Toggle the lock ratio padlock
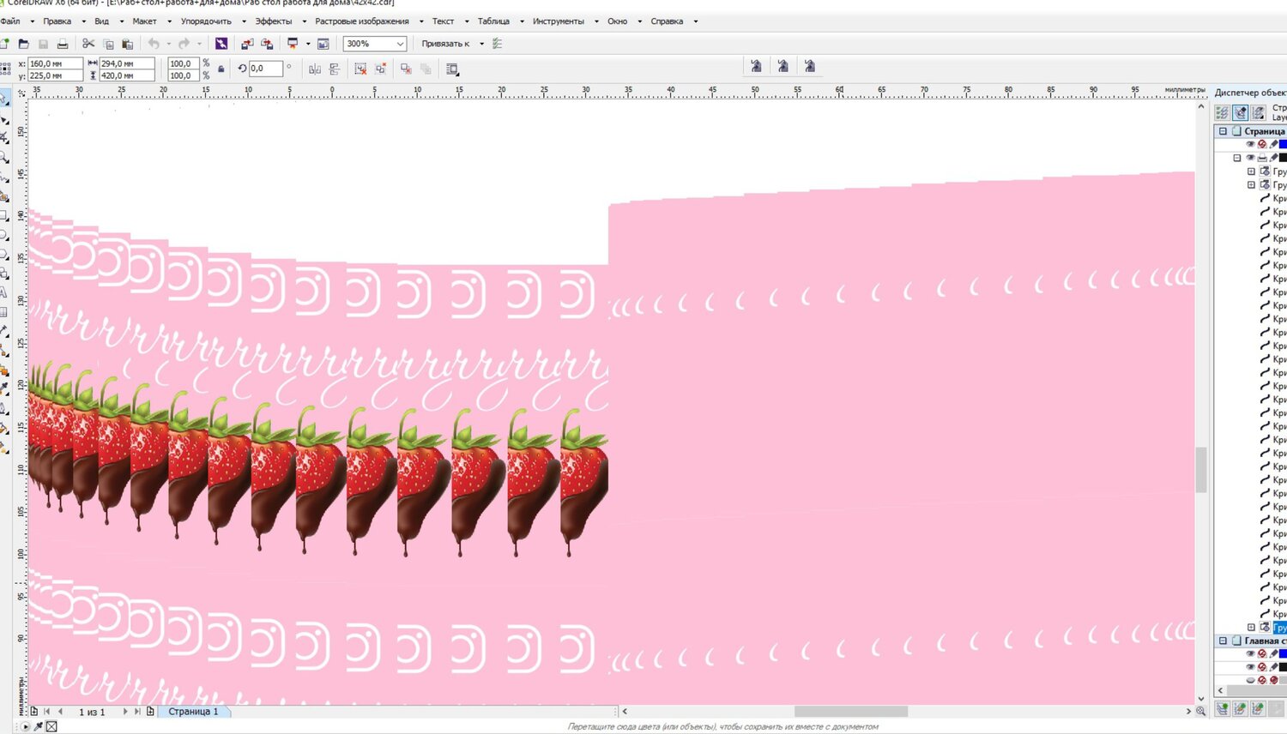This screenshot has height=734, width=1287. click(221, 69)
